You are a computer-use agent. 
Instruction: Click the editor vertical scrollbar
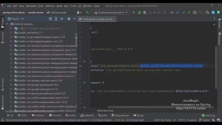216,67
